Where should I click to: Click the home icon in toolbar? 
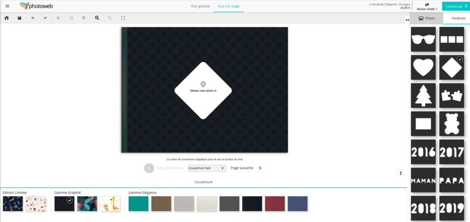click(6, 18)
